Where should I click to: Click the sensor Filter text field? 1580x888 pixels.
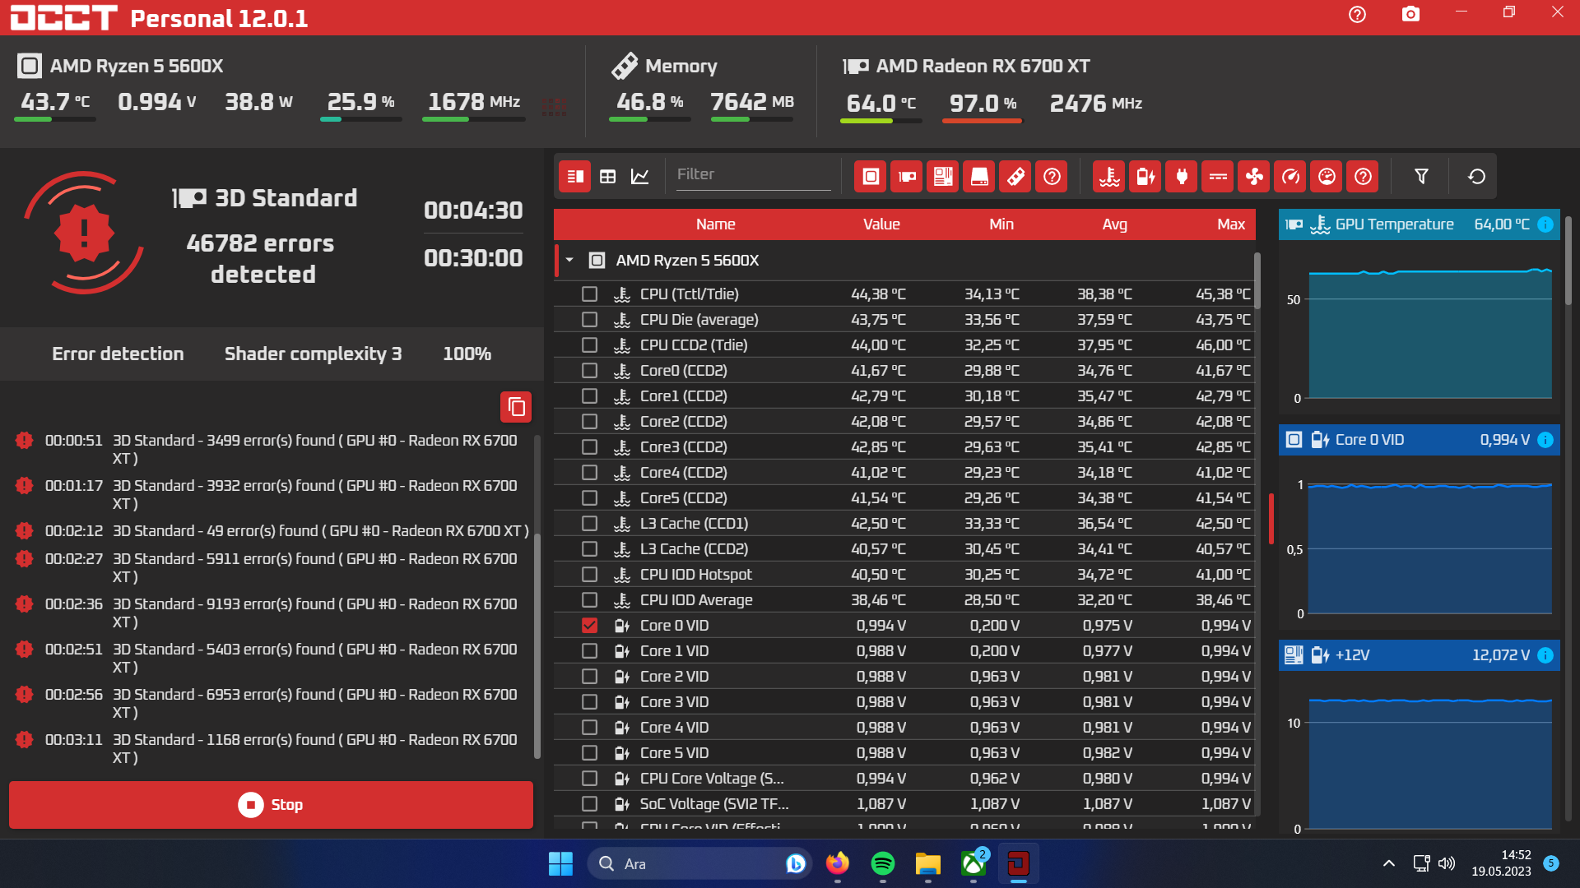pos(752,174)
